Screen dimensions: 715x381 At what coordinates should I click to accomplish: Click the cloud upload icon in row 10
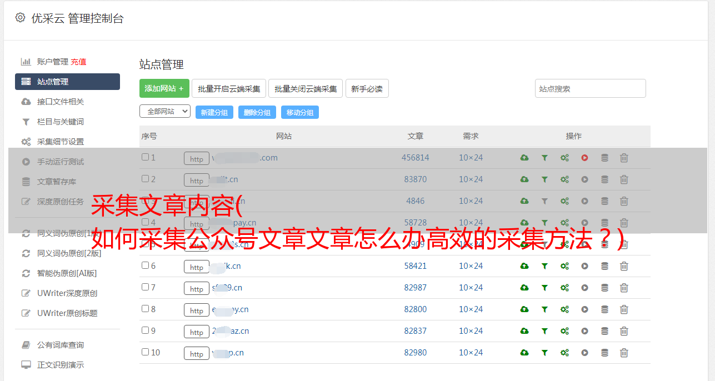(x=524, y=353)
